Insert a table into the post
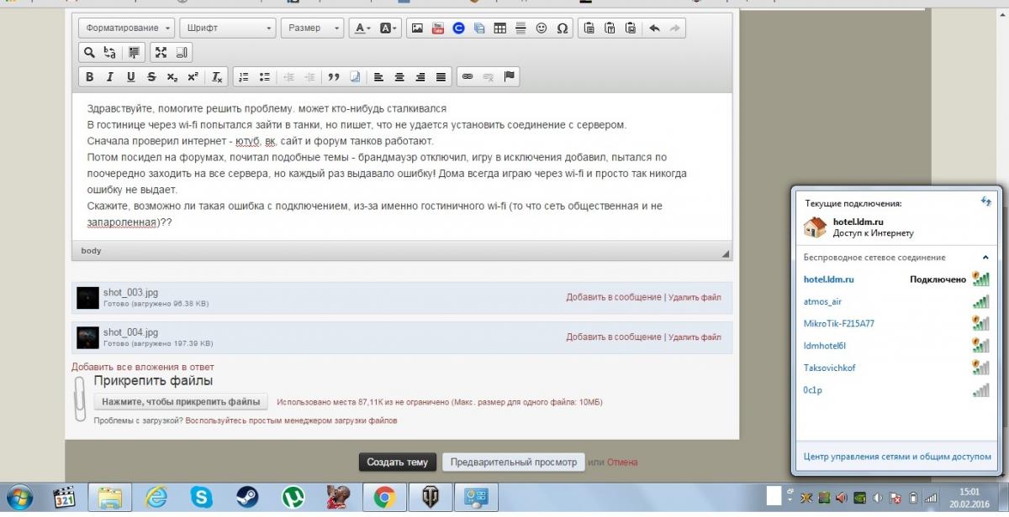Viewport: 1009px width, 517px height. [x=500, y=28]
